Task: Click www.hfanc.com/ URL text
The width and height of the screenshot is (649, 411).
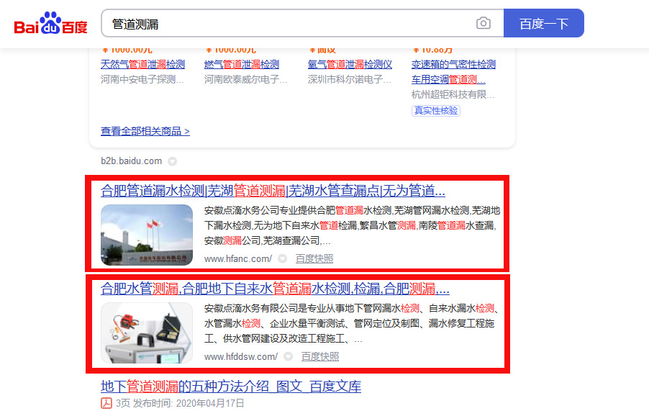Action: click(x=238, y=259)
